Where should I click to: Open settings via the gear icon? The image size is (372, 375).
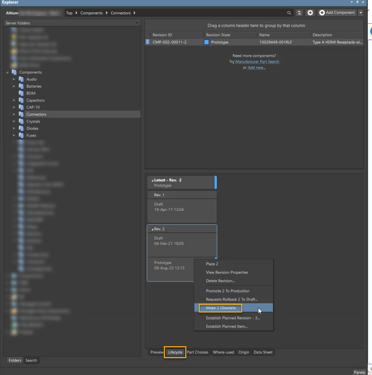pyautogui.click(x=310, y=13)
